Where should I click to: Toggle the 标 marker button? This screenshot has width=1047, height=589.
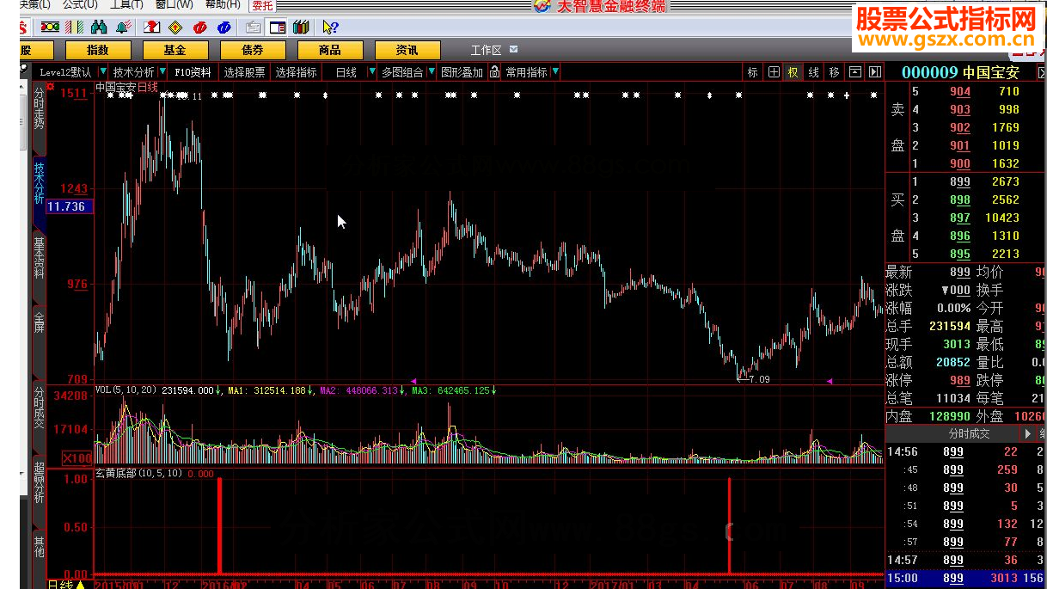click(x=753, y=72)
